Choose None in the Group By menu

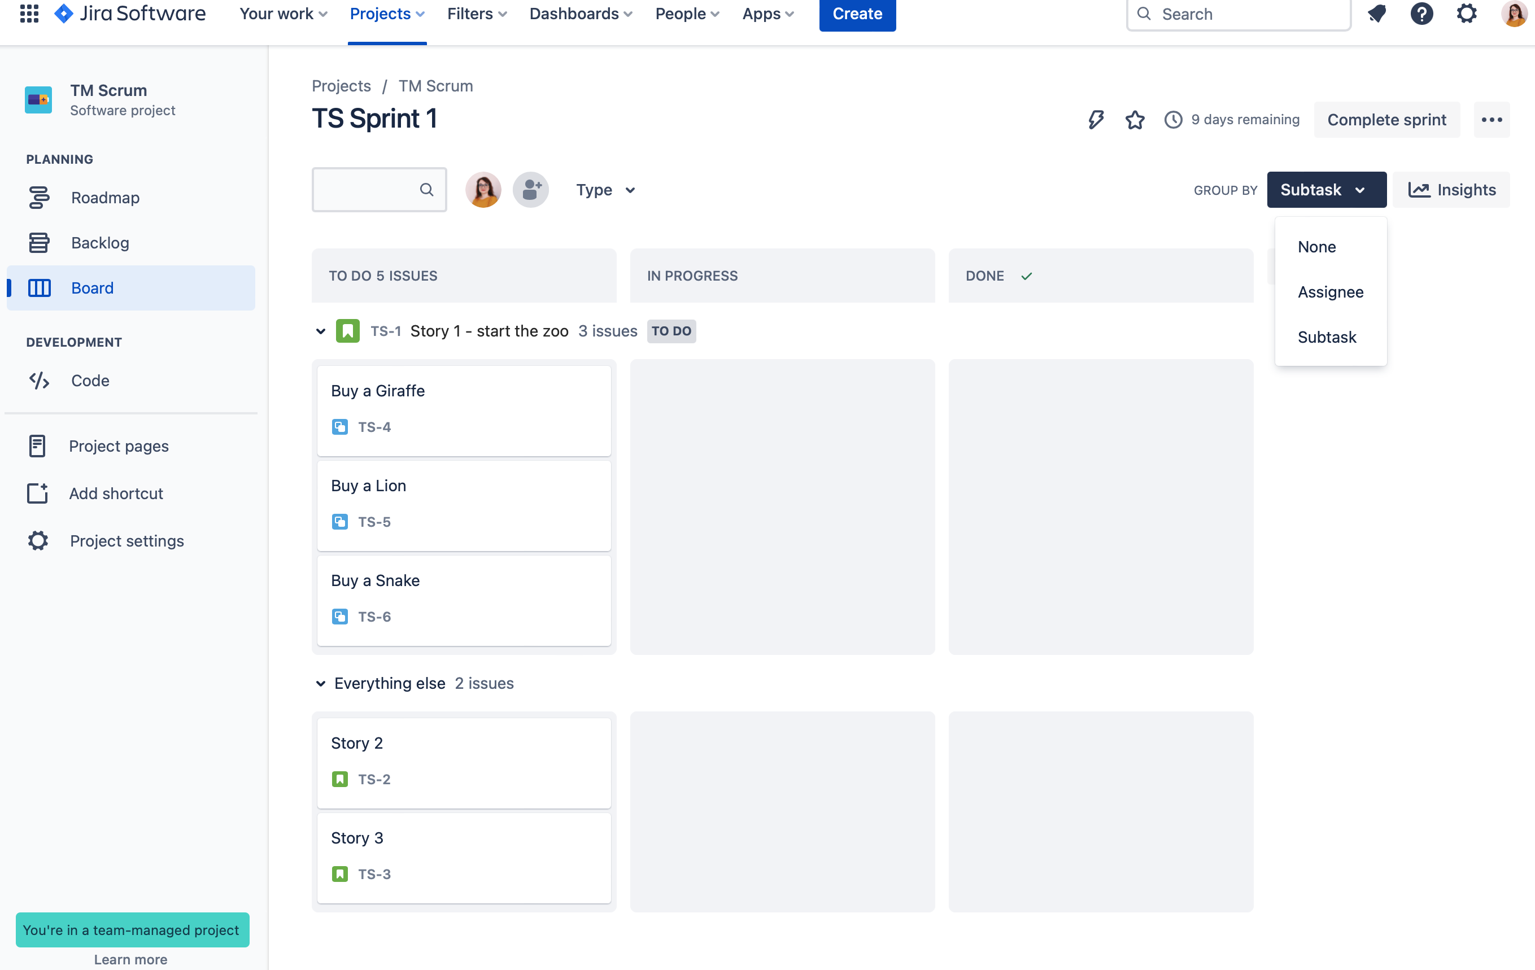[1316, 247]
